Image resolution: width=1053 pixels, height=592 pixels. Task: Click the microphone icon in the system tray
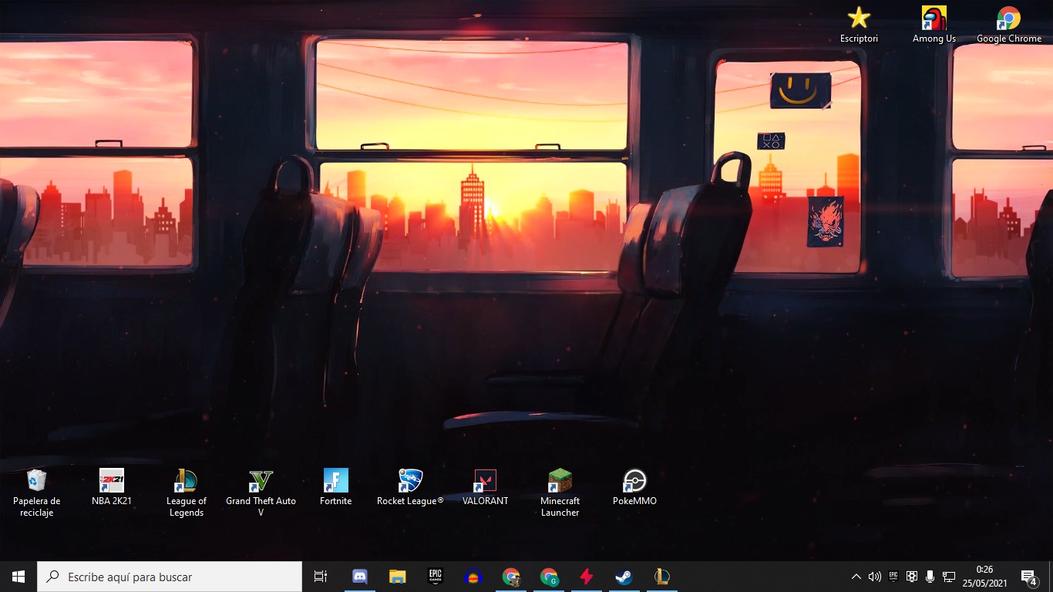click(930, 577)
